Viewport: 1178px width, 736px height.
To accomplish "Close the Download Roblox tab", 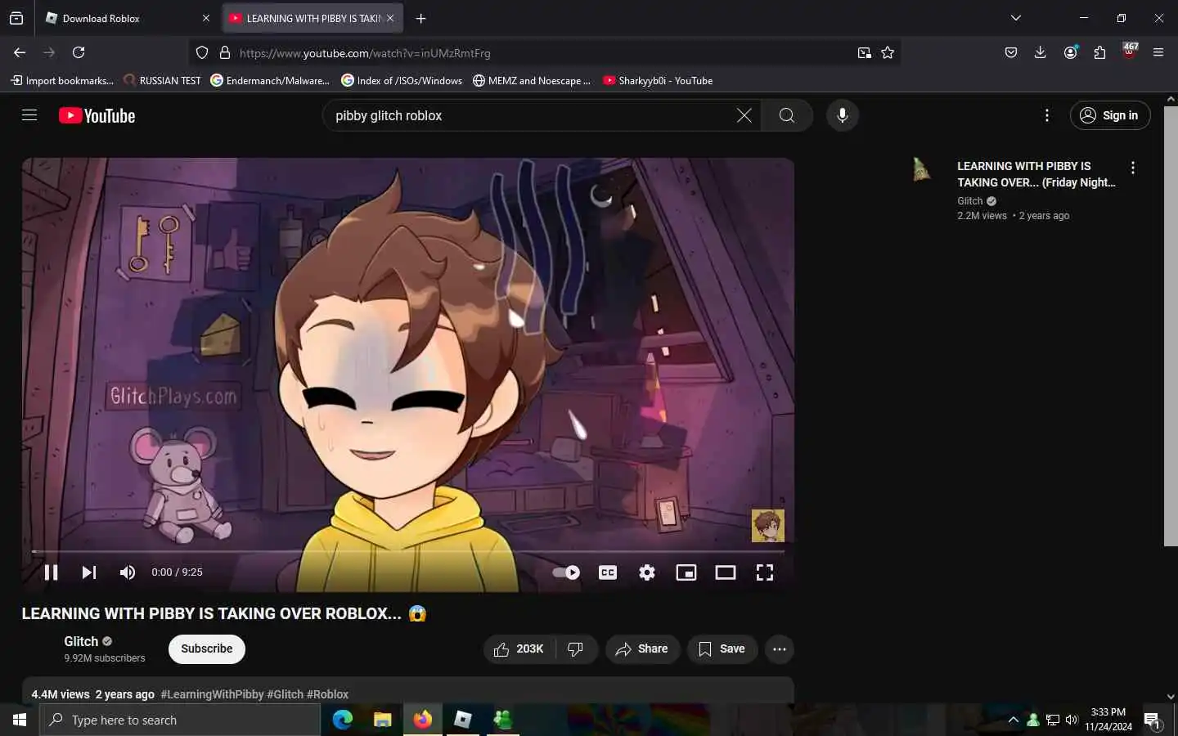I will pos(205,18).
